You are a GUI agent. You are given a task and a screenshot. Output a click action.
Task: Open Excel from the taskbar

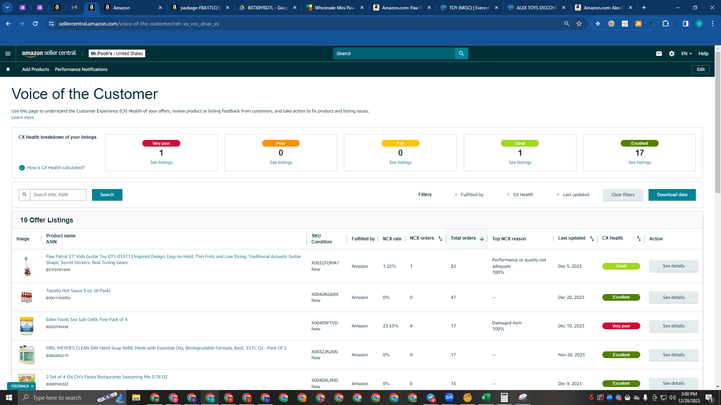click(x=486, y=397)
